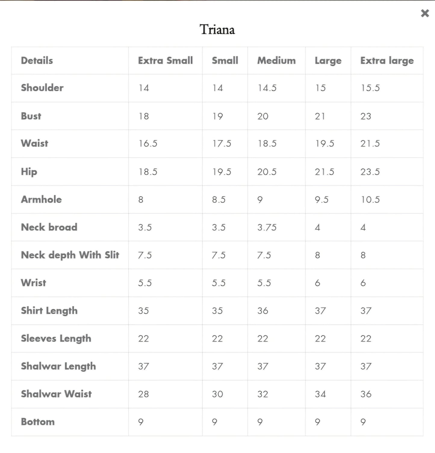Click the Large Waist value 19.5
Viewport: 435px width, 453px height.
pyautogui.click(x=325, y=144)
